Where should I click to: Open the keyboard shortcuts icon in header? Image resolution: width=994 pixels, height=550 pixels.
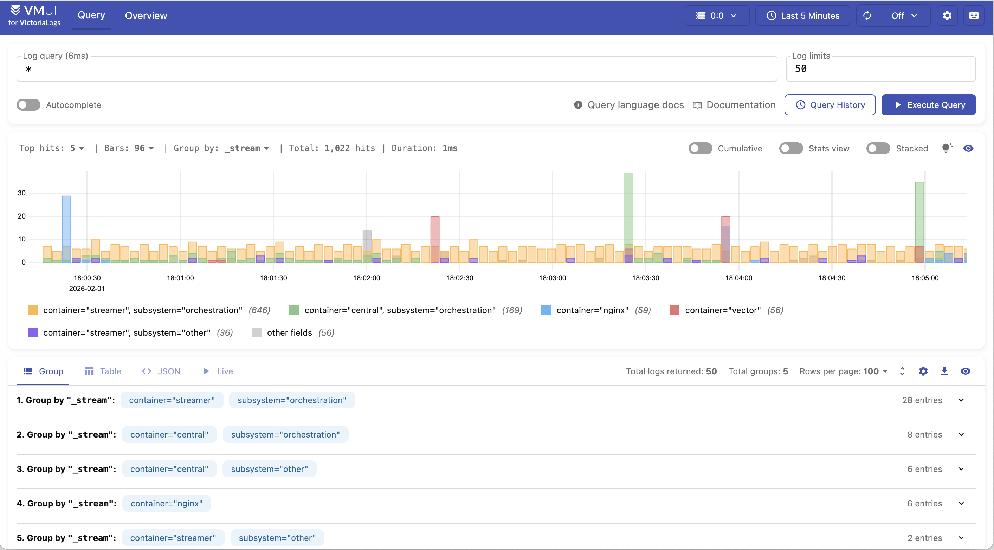pyautogui.click(x=974, y=15)
